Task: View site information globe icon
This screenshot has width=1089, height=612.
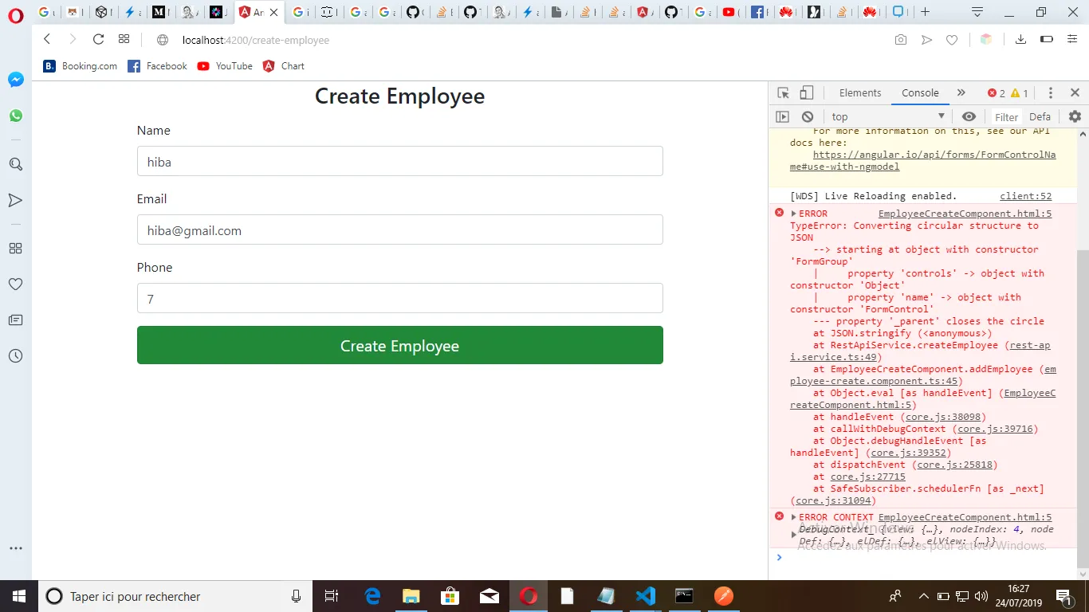Action: tap(163, 40)
